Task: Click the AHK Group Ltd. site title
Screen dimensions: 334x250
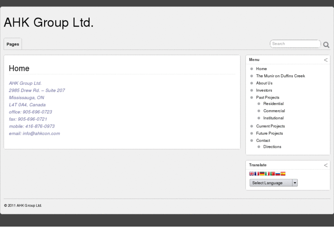Action: (49, 22)
